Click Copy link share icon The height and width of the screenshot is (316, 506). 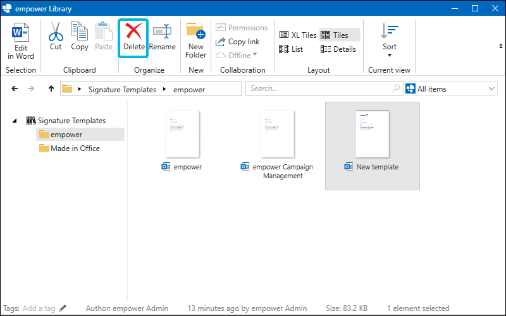click(x=220, y=42)
